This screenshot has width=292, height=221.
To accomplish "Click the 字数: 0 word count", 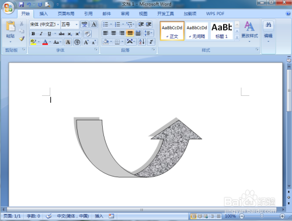I will tap(33, 216).
